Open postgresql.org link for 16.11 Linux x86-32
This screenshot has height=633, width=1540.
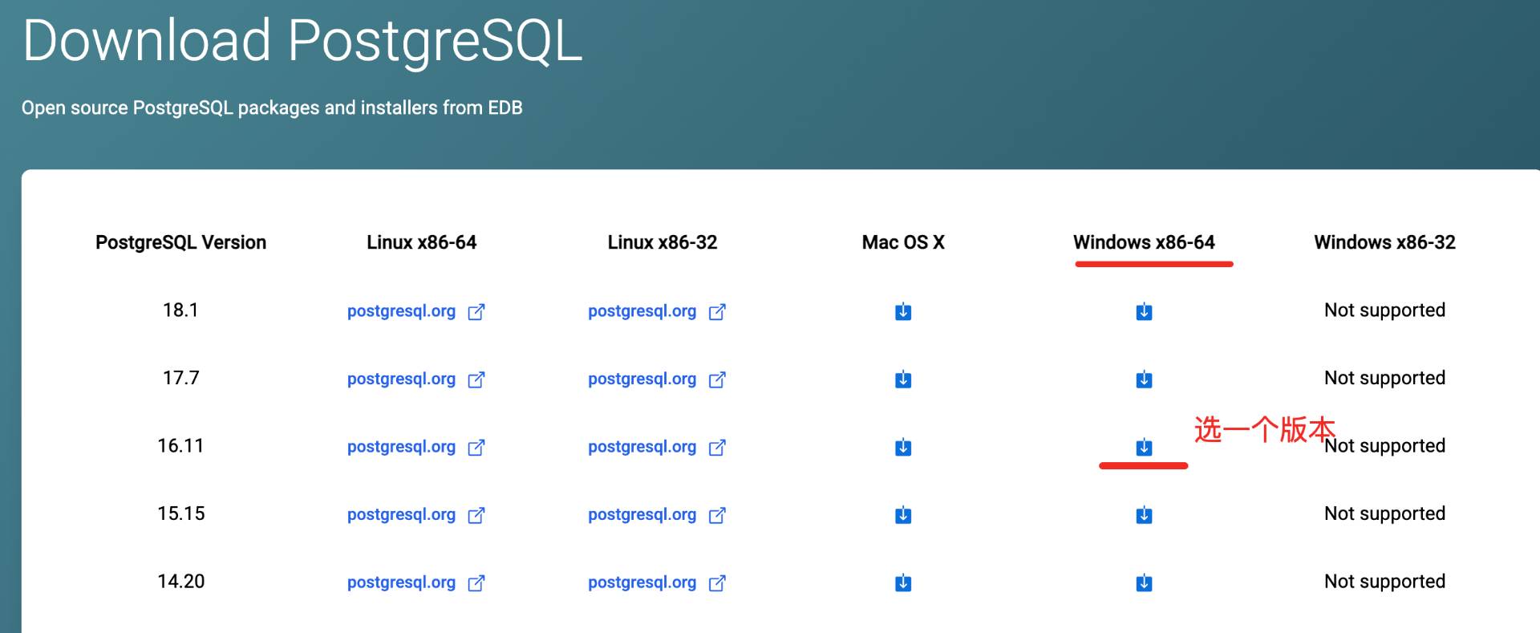coord(642,447)
